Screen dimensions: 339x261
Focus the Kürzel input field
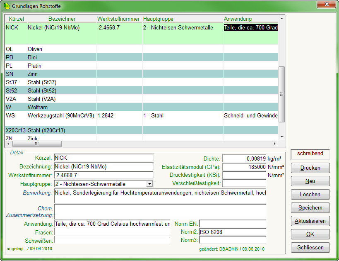pos(103,158)
